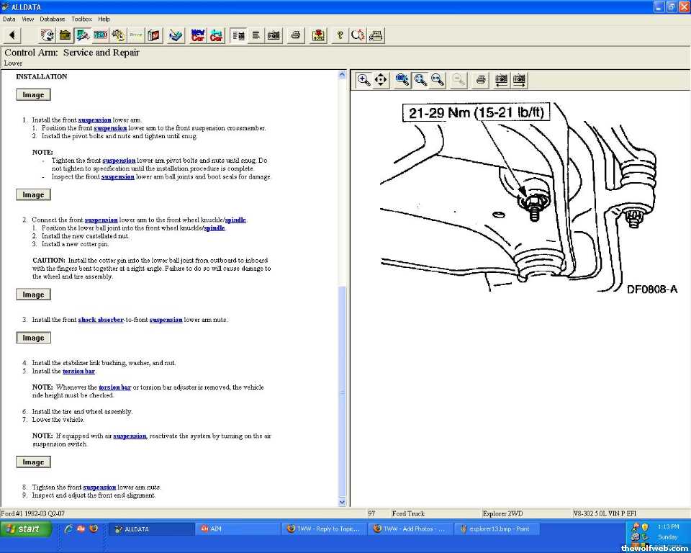Click the shock absorber link
The width and height of the screenshot is (691, 553).
coord(100,320)
